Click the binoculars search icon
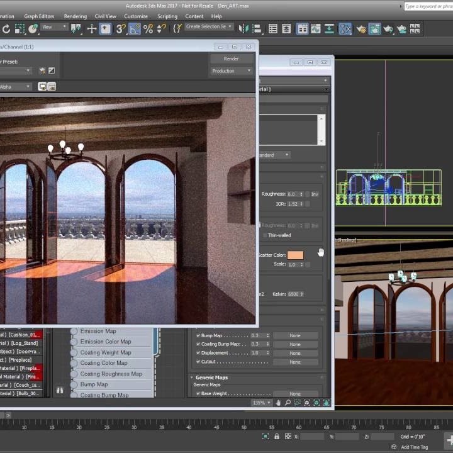 (60, 390)
